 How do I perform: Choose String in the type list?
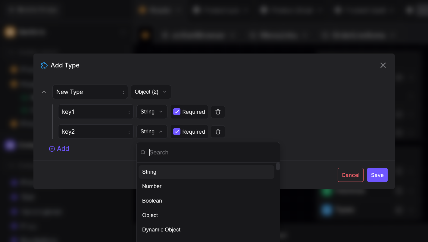click(x=206, y=172)
